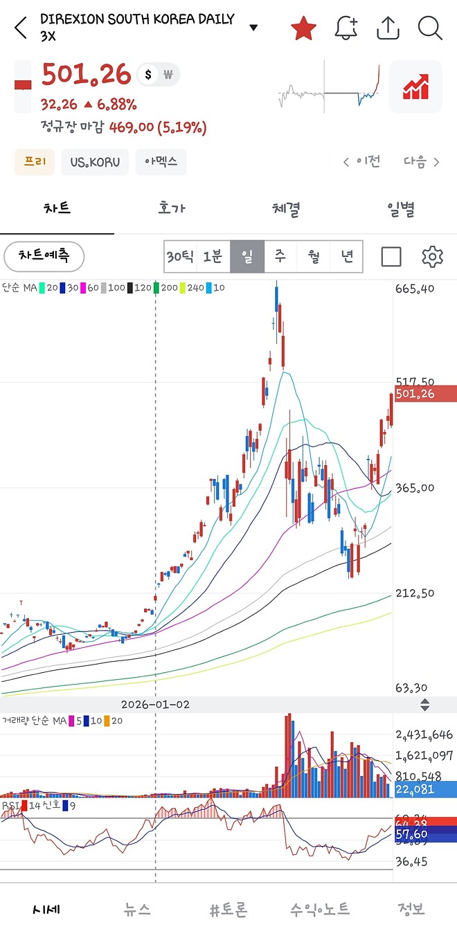Tap the square fullscreen chart icon

[x=391, y=257]
